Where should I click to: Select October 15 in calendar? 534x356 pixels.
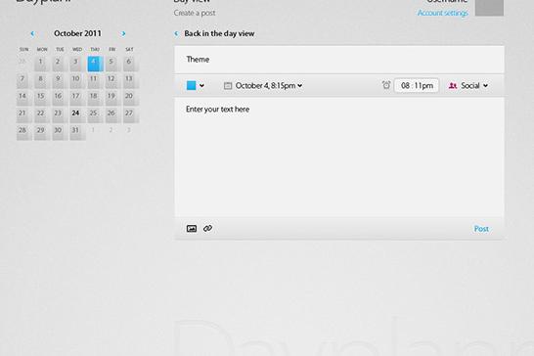[x=42, y=98]
